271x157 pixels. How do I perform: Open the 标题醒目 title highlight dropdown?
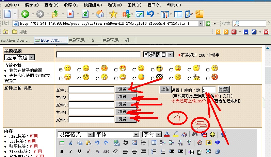[x=173, y=55]
